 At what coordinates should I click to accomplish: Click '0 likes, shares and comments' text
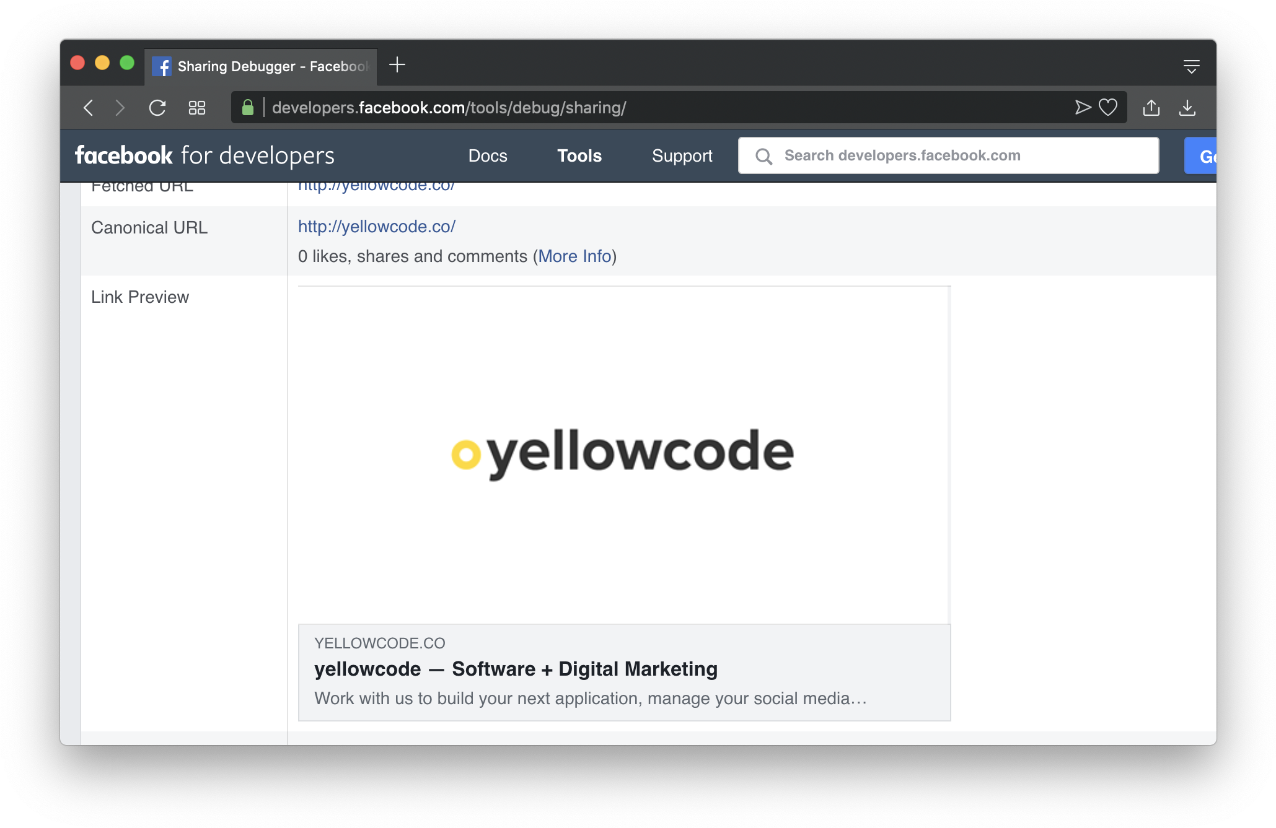[413, 256]
